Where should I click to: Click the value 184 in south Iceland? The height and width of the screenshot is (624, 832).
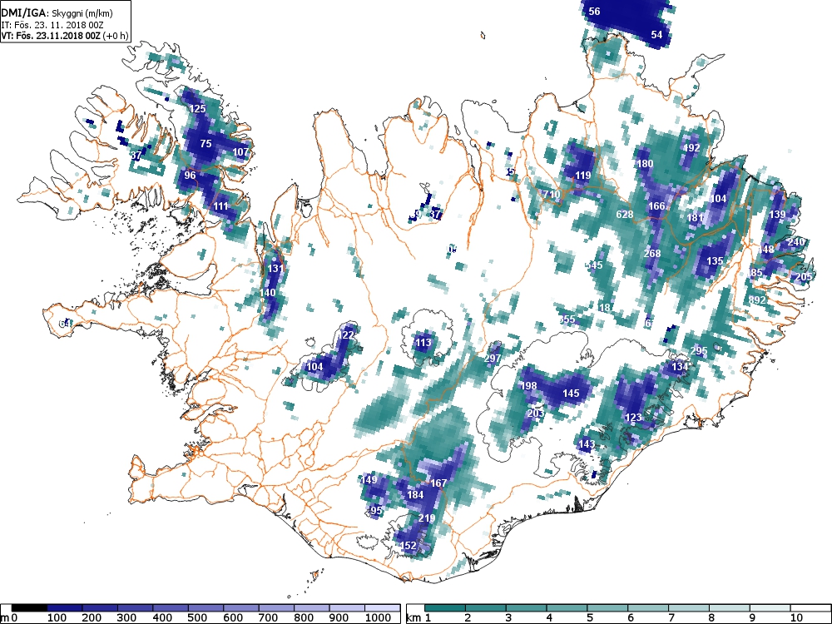click(415, 494)
